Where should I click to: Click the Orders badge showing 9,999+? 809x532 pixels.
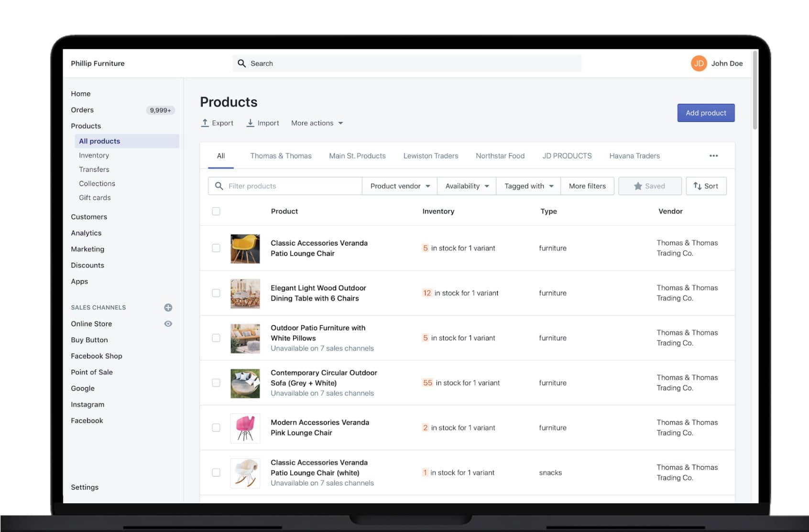161,110
